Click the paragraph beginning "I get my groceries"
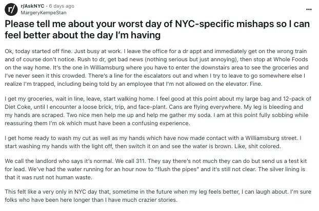The image size is (319, 211). click(158, 111)
